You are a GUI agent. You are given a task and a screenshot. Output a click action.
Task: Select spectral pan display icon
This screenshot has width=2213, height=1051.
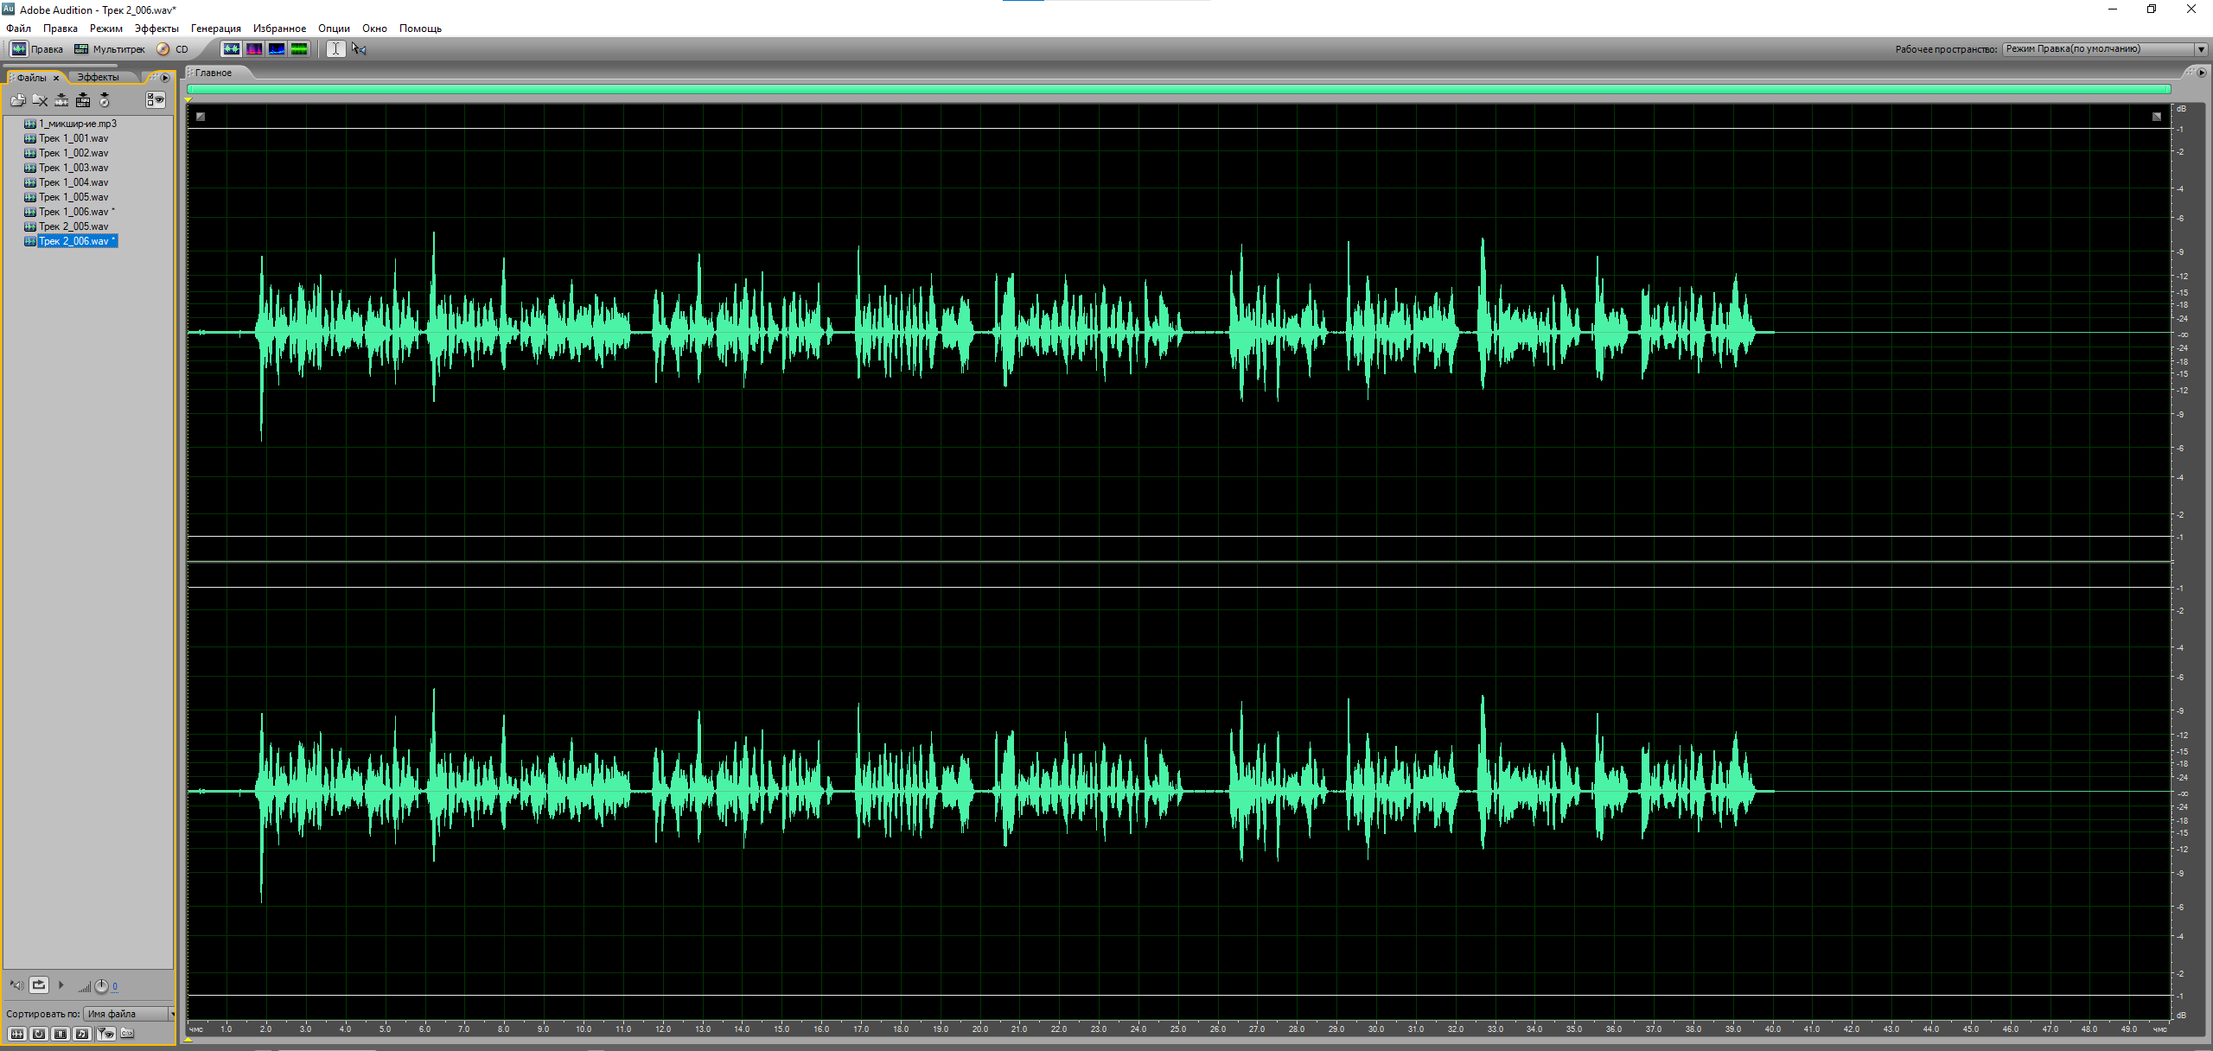click(x=277, y=49)
